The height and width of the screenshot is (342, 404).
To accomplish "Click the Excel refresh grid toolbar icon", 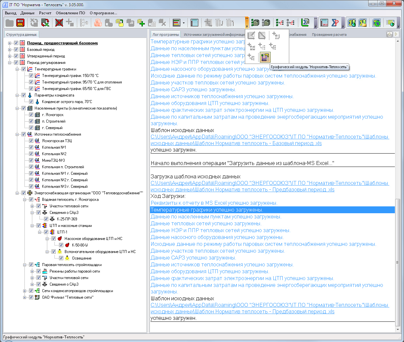I will tap(45, 23).
